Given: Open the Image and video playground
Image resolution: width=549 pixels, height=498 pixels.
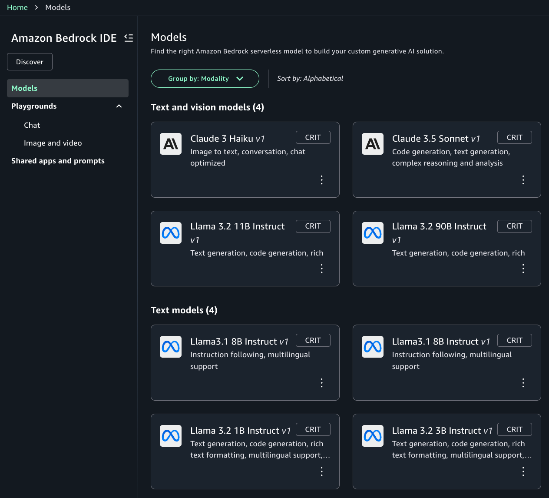Looking at the screenshot, I should pos(53,143).
